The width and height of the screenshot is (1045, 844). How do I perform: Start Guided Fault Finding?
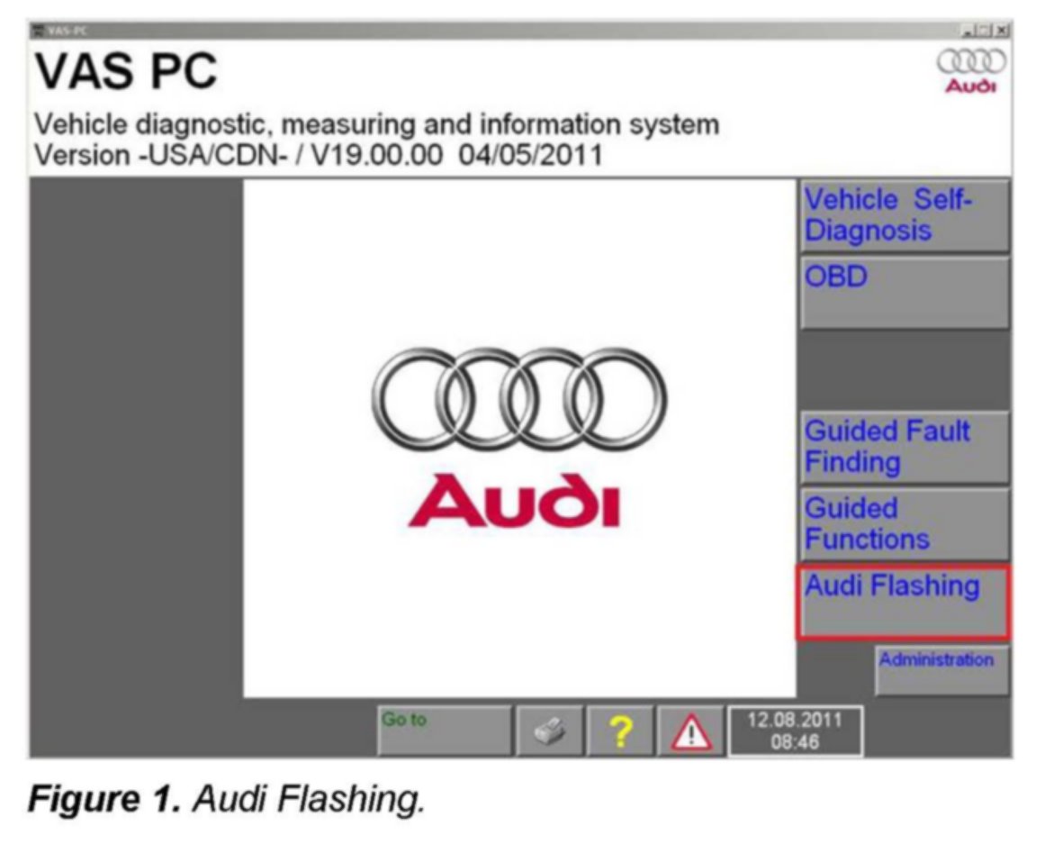tap(904, 447)
